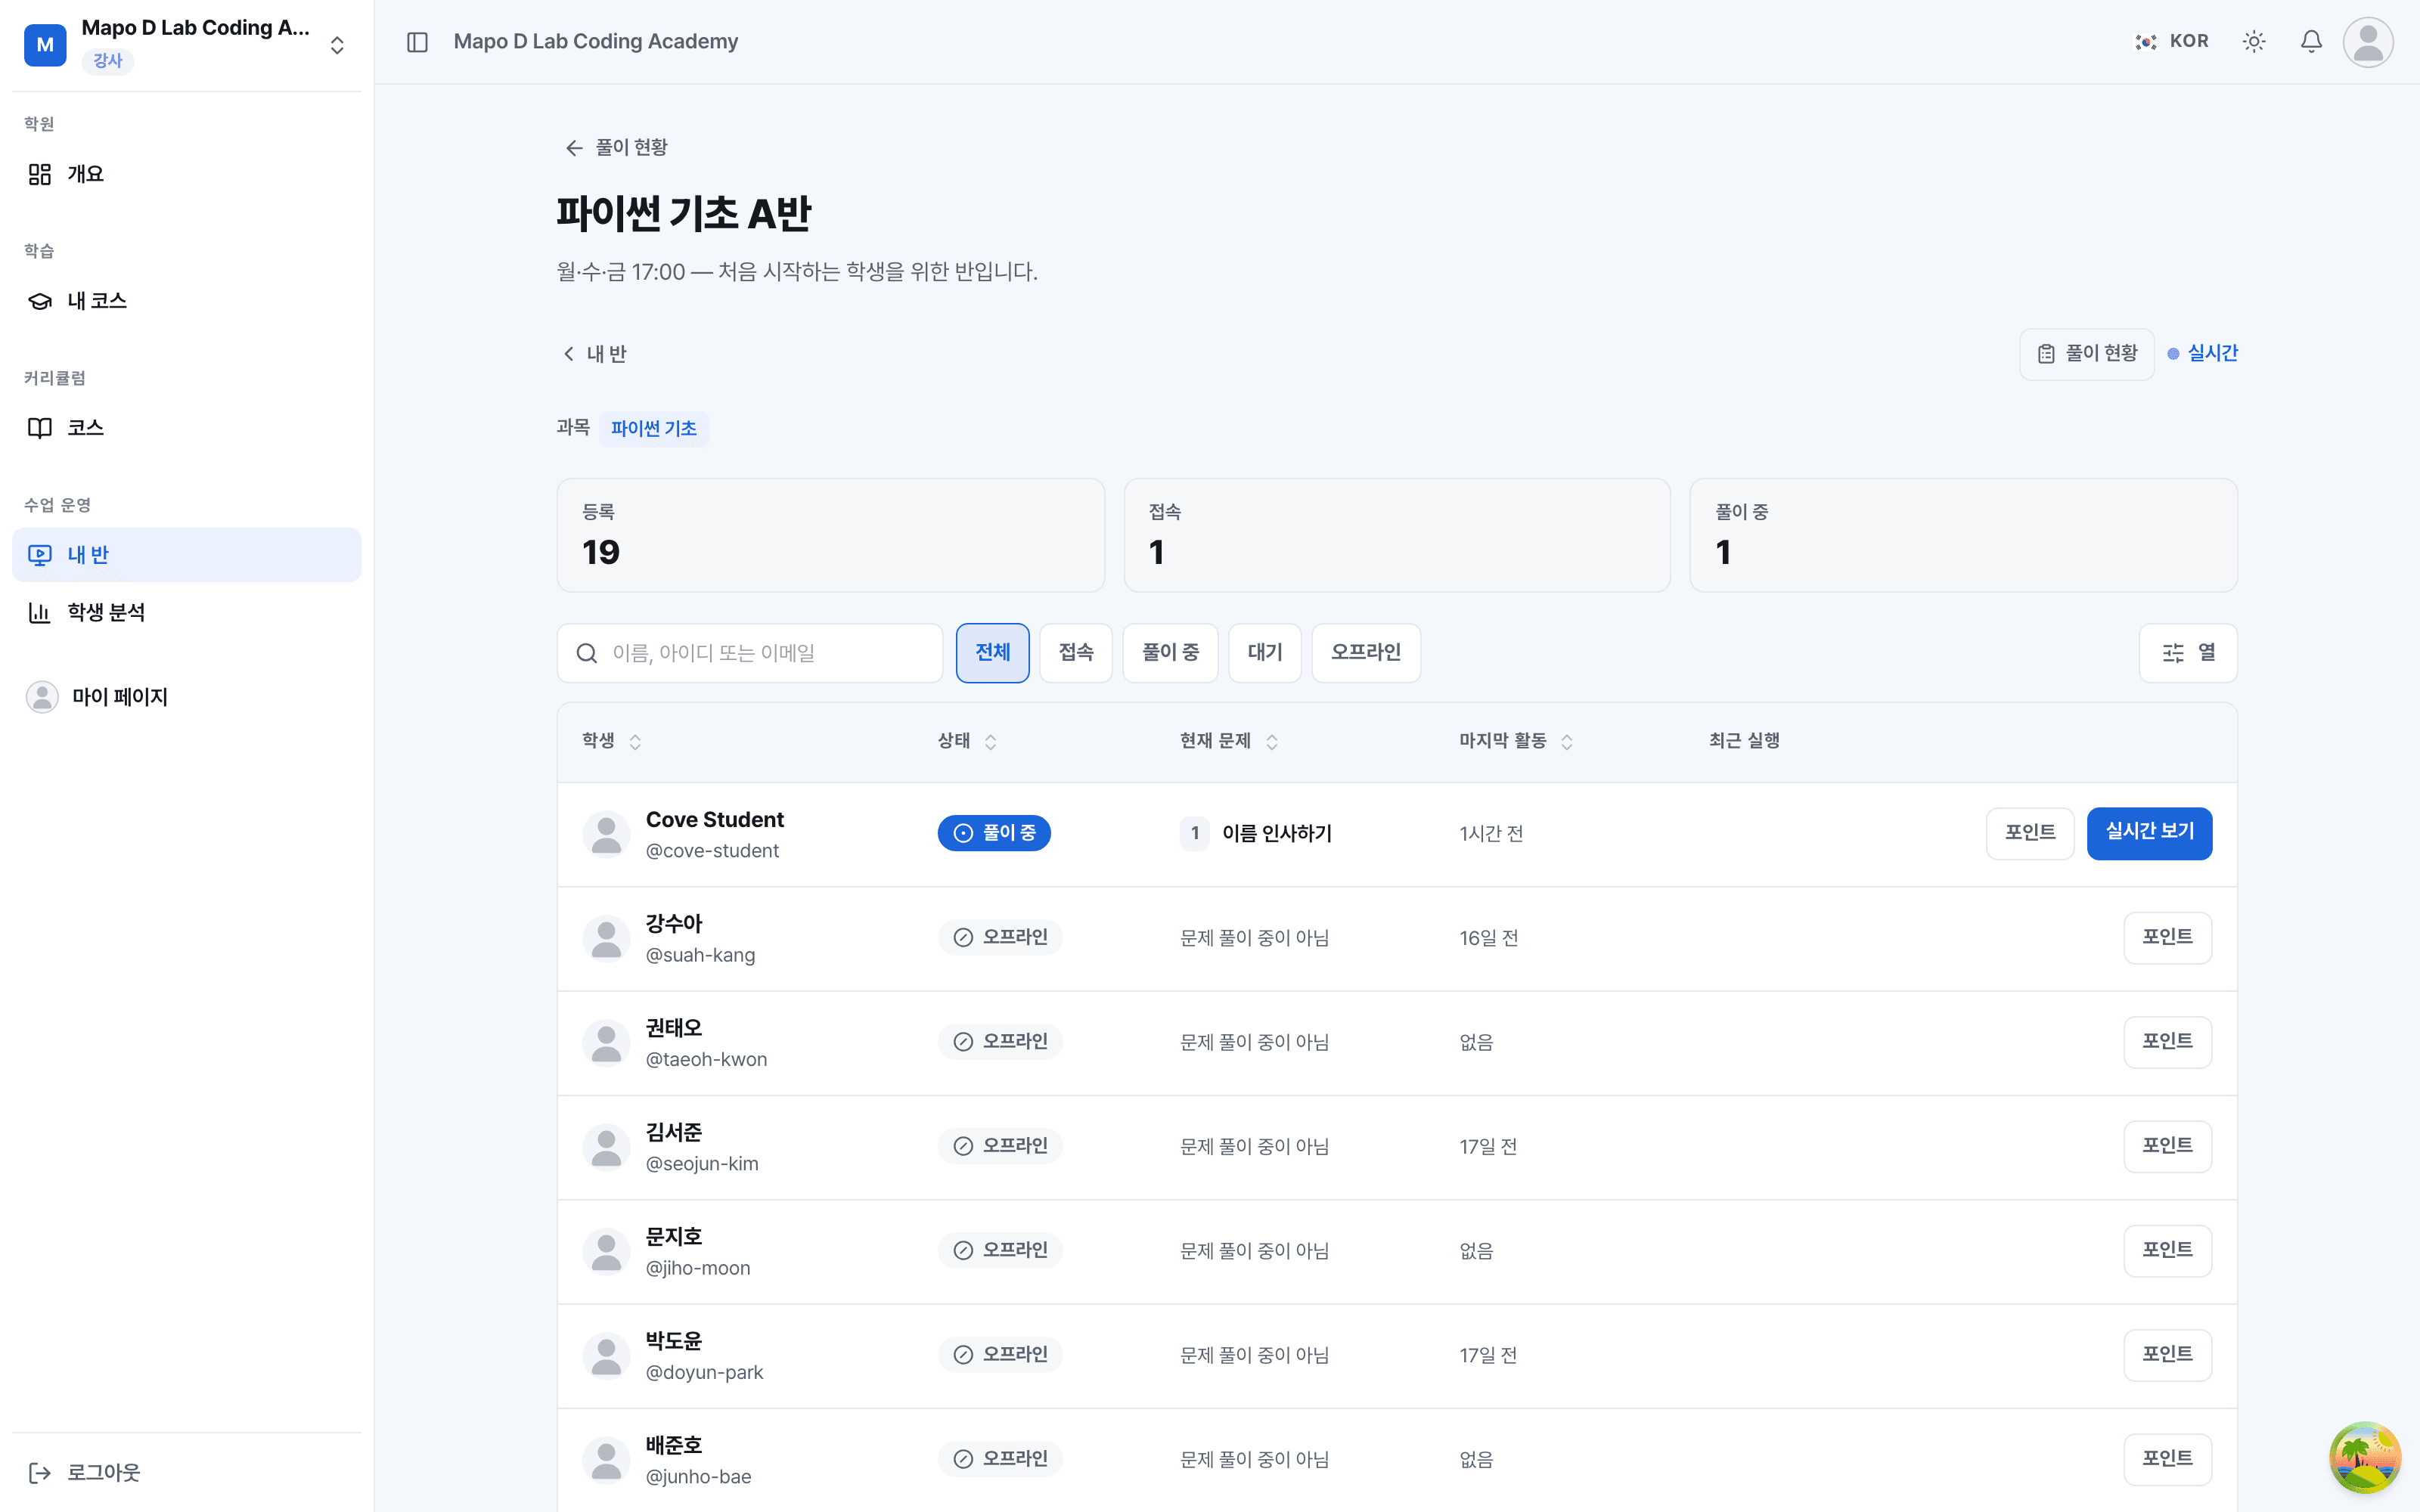Open the island floating widget icon
This screenshot has width=2420, height=1512.
point(2365,1457)
